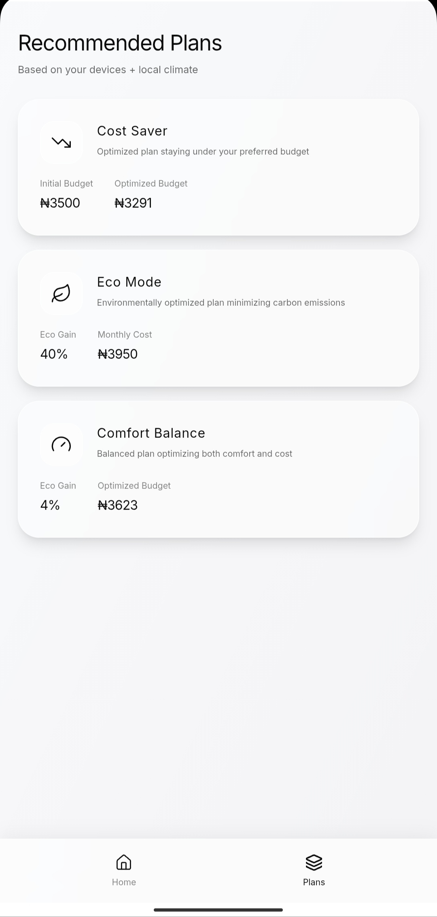The height and width of the screenshot is (917, 437).
Task: Tap the home indicator bar at bottom
Action: coord(218,910)
